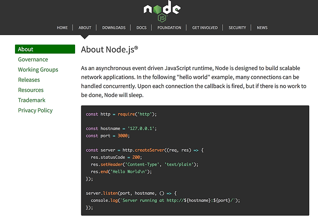Select the highlighted About sidebar item
This screenshot has width=318, height=221.
(x=45, y=49)
